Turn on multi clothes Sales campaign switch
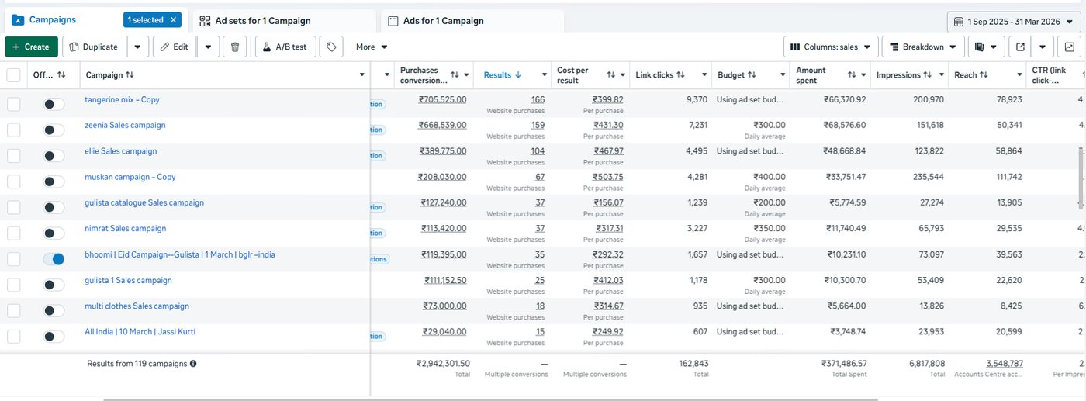The width and height of the screenshot is (1086, 401). pos(54,310)
